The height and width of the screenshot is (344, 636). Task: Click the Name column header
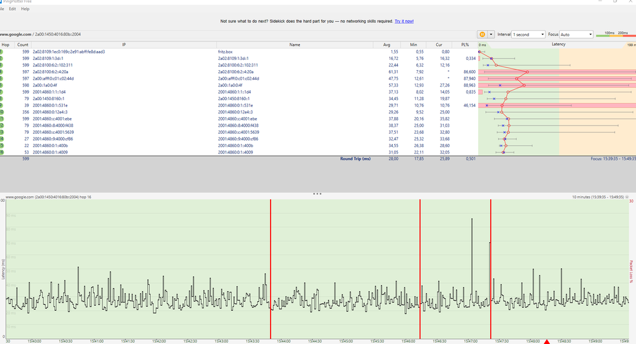pyautogui.click(x=295, y=45)
